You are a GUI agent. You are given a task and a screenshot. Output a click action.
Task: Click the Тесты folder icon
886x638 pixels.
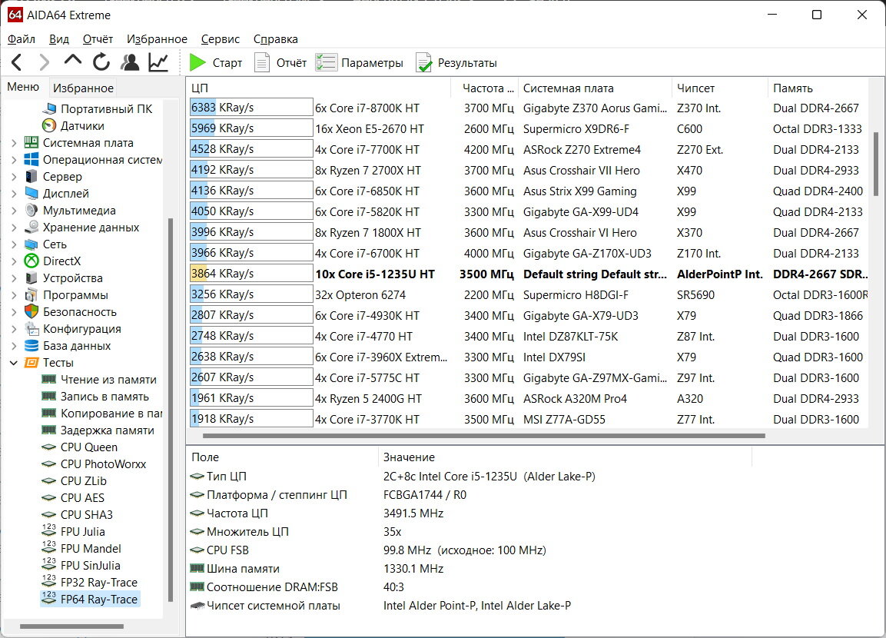tap(32, 363)
